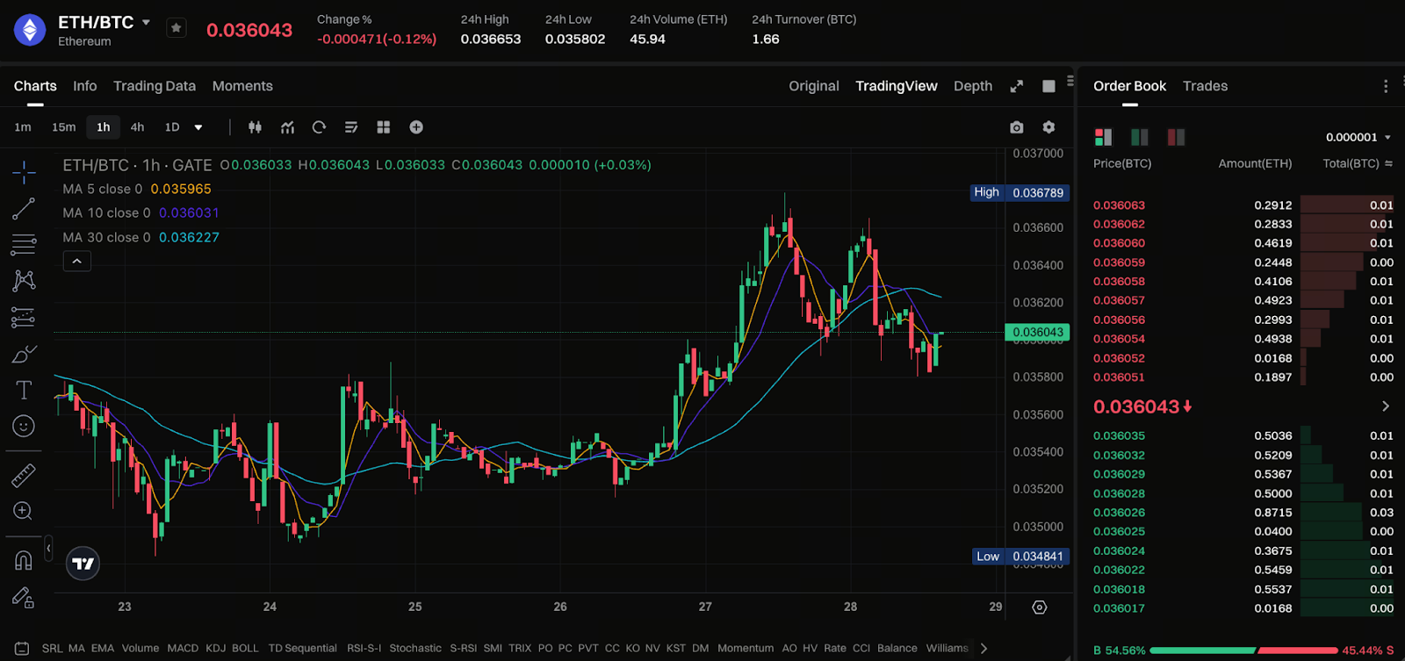1405x661 pixels.
Task: Open the Trading Data tab
Action: point(155,86)
